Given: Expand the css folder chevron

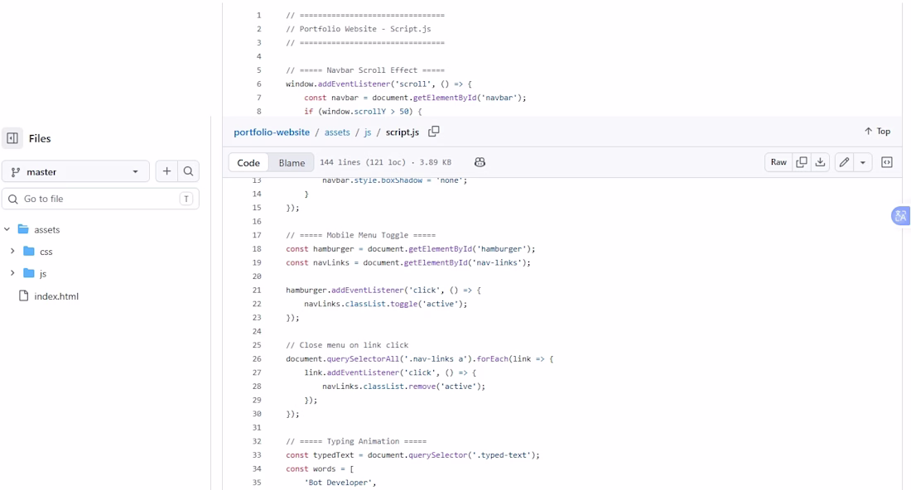Looking at the screenshot, I should pyautogui.click(x=12, y=252).
